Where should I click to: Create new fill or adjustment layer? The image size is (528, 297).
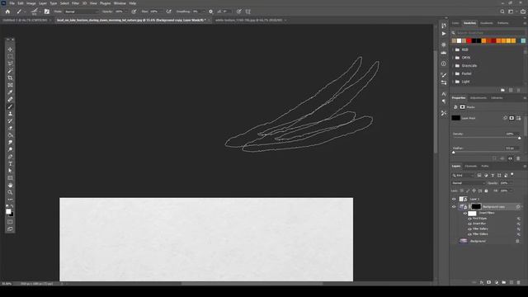497,282
